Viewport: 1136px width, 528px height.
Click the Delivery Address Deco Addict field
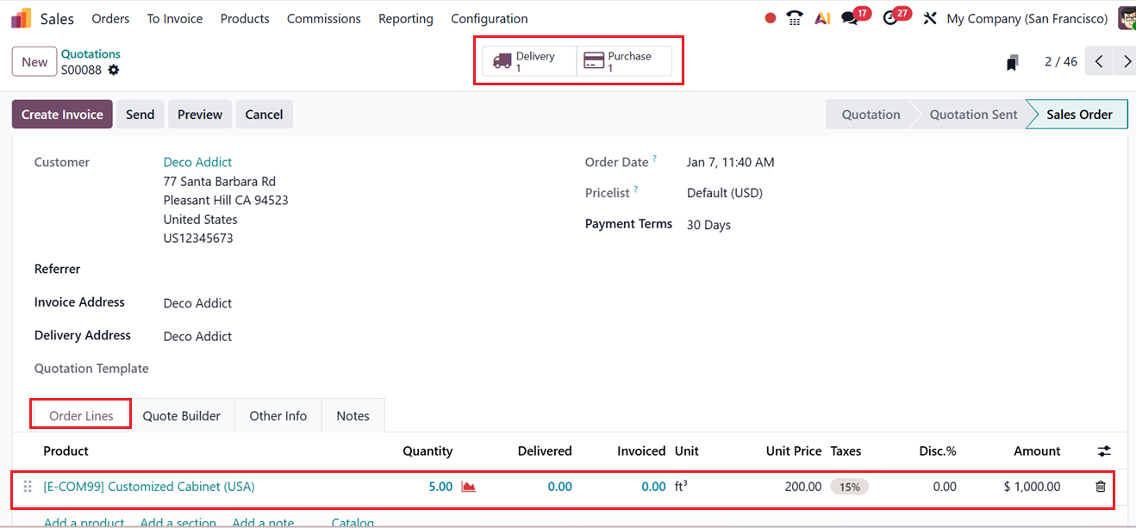(197, 336)
